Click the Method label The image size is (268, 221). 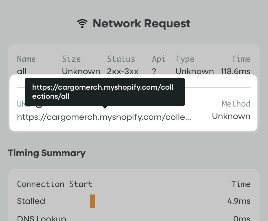click(x=236, y=104)
